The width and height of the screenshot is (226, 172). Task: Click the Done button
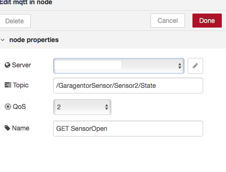207,21
